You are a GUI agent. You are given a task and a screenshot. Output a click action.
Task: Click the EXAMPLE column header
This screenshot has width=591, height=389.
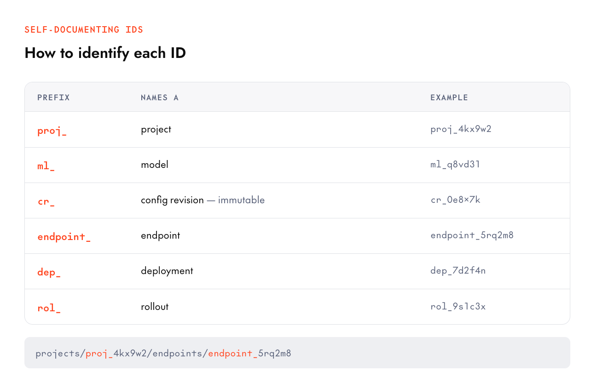point(449,97)
